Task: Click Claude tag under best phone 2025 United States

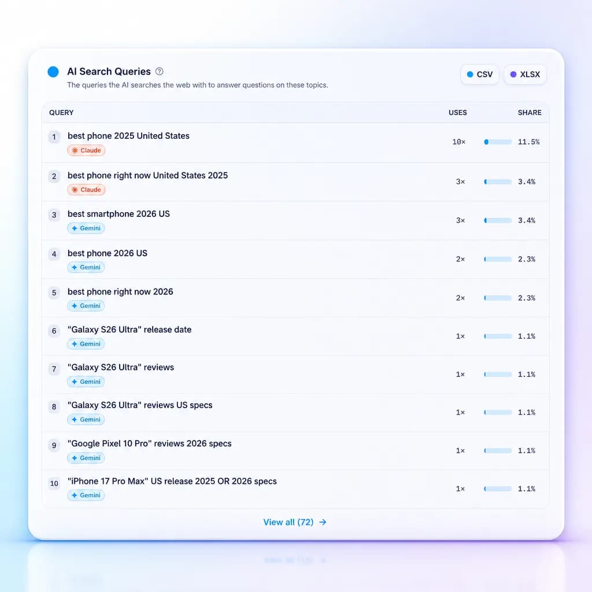Action: (86, 150)
